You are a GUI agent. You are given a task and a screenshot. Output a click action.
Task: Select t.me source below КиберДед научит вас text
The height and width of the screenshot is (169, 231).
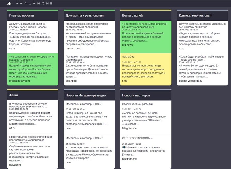68,128
